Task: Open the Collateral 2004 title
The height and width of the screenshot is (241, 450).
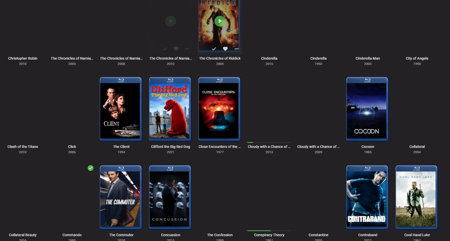Action: [417, 147]
